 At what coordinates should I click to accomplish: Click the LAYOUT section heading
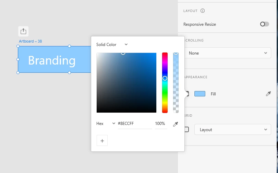(190, 11)
